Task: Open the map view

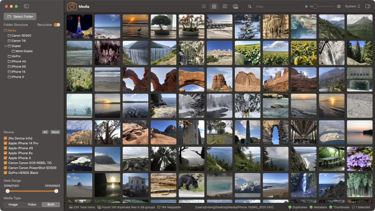Action: [x=225, y=6]
